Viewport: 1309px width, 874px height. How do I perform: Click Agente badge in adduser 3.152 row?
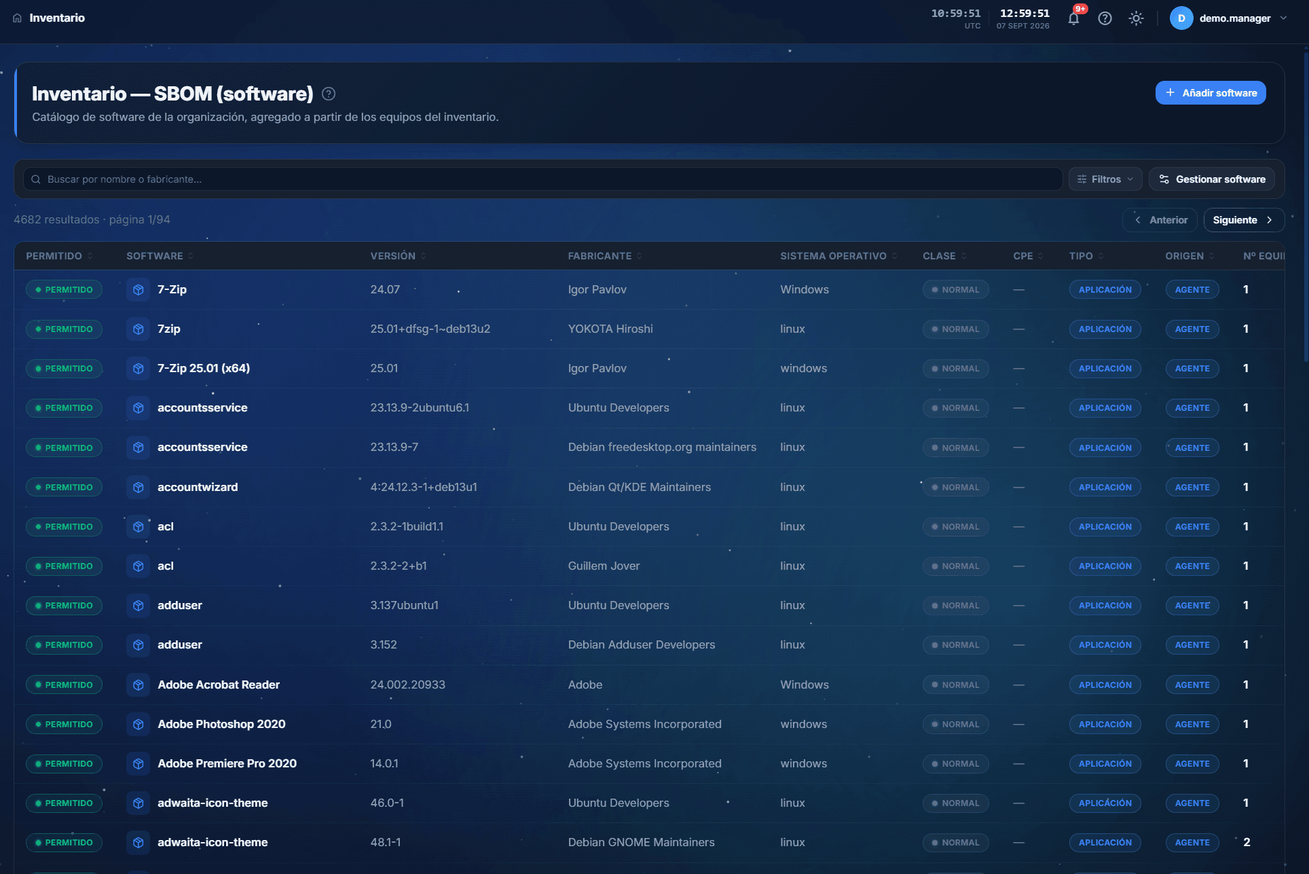[x=1192, y=644]
